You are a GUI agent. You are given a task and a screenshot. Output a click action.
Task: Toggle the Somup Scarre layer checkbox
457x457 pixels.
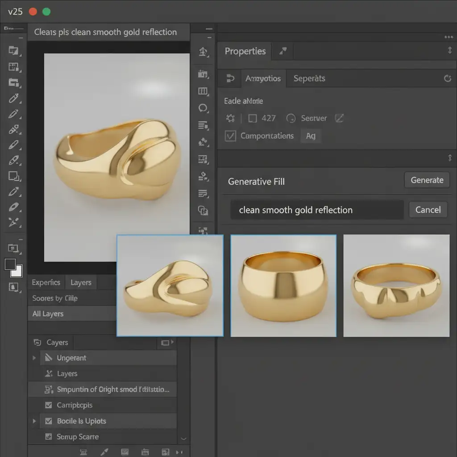(x=49, y=437)
